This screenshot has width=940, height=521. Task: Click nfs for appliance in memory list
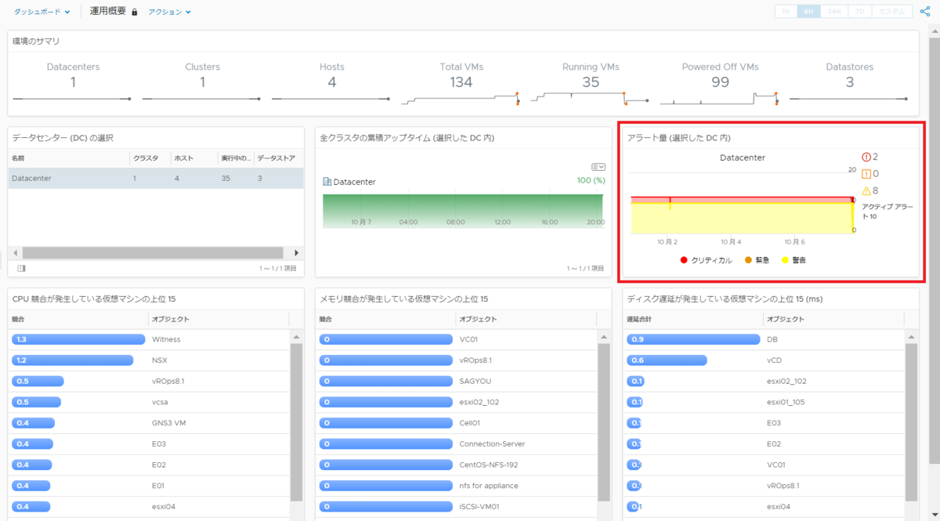pyautogui.click(x=489, y=486)
